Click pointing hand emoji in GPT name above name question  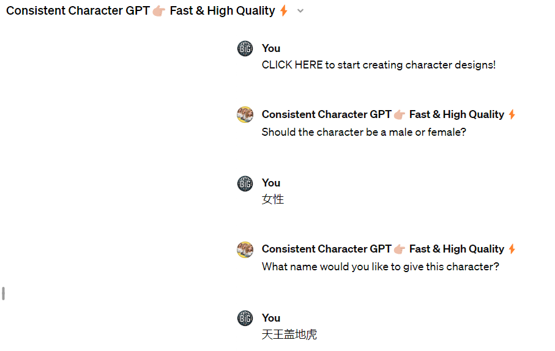pos(400,249)
